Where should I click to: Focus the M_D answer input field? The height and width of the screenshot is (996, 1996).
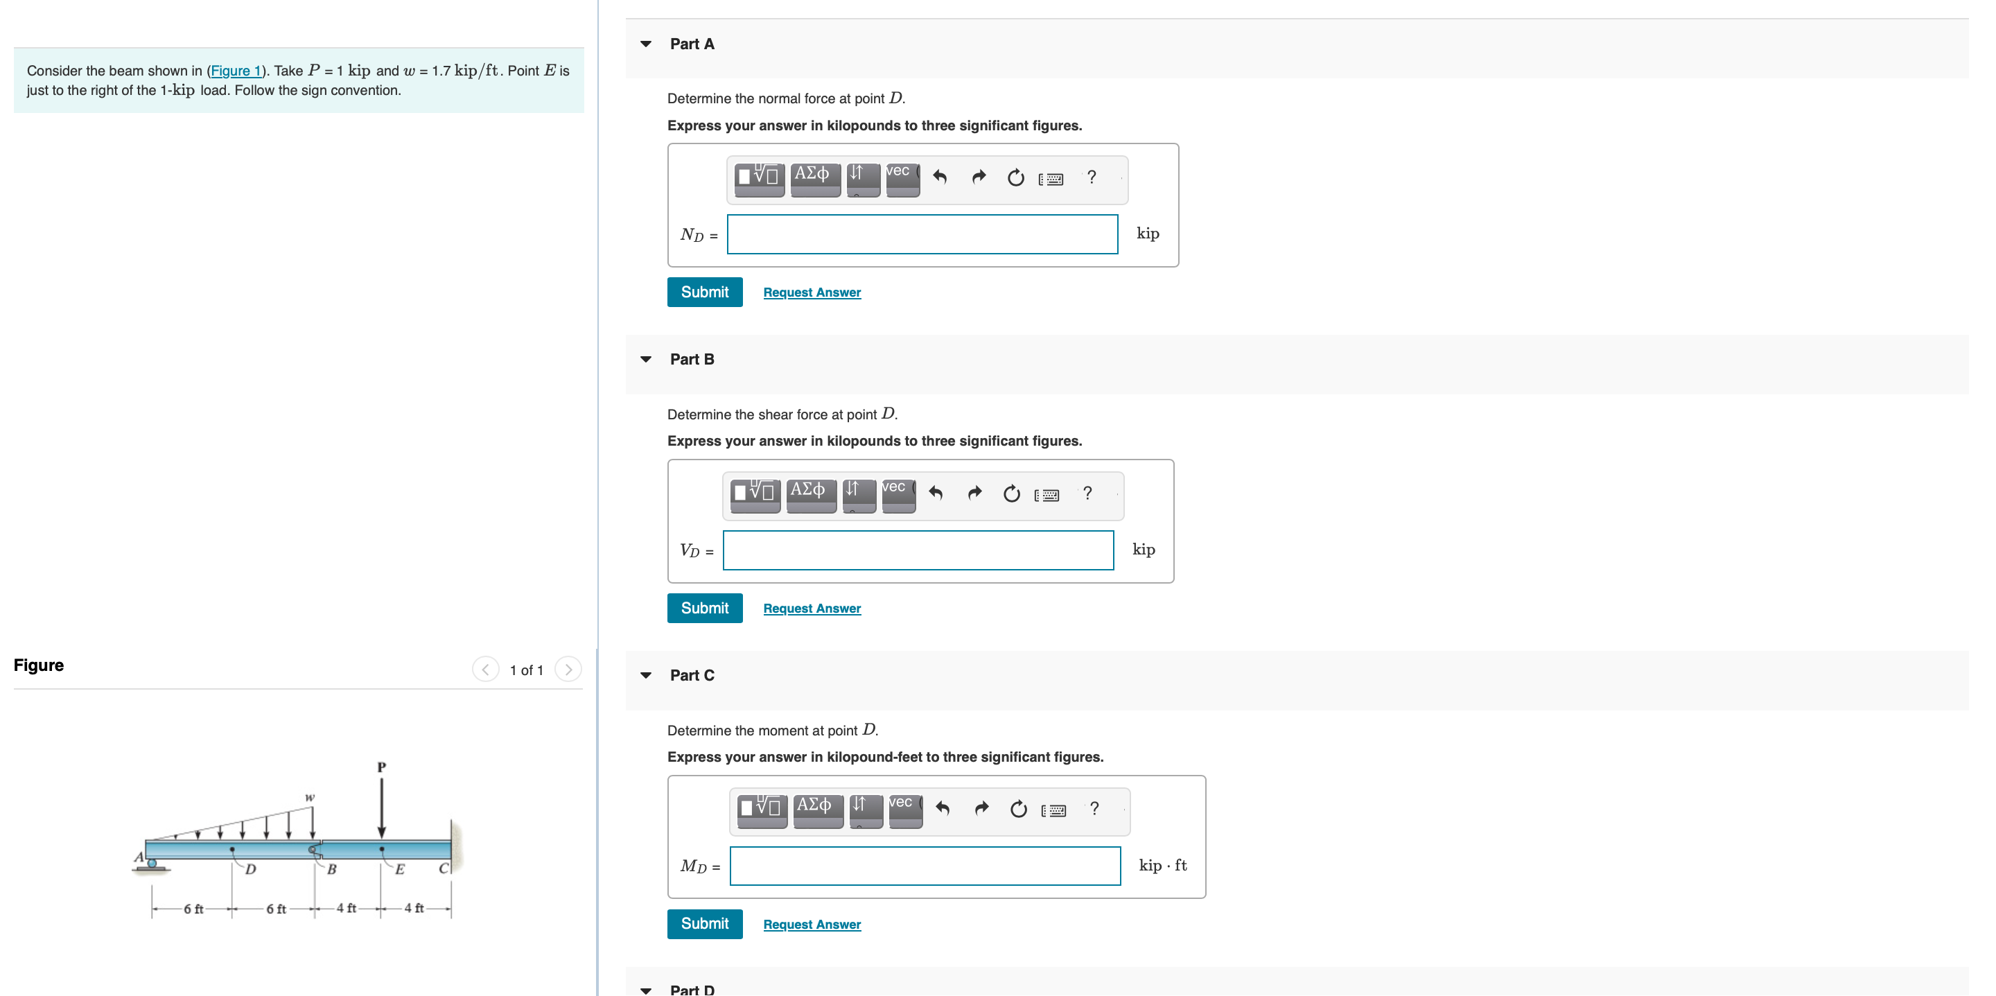[x=925, y=866]
